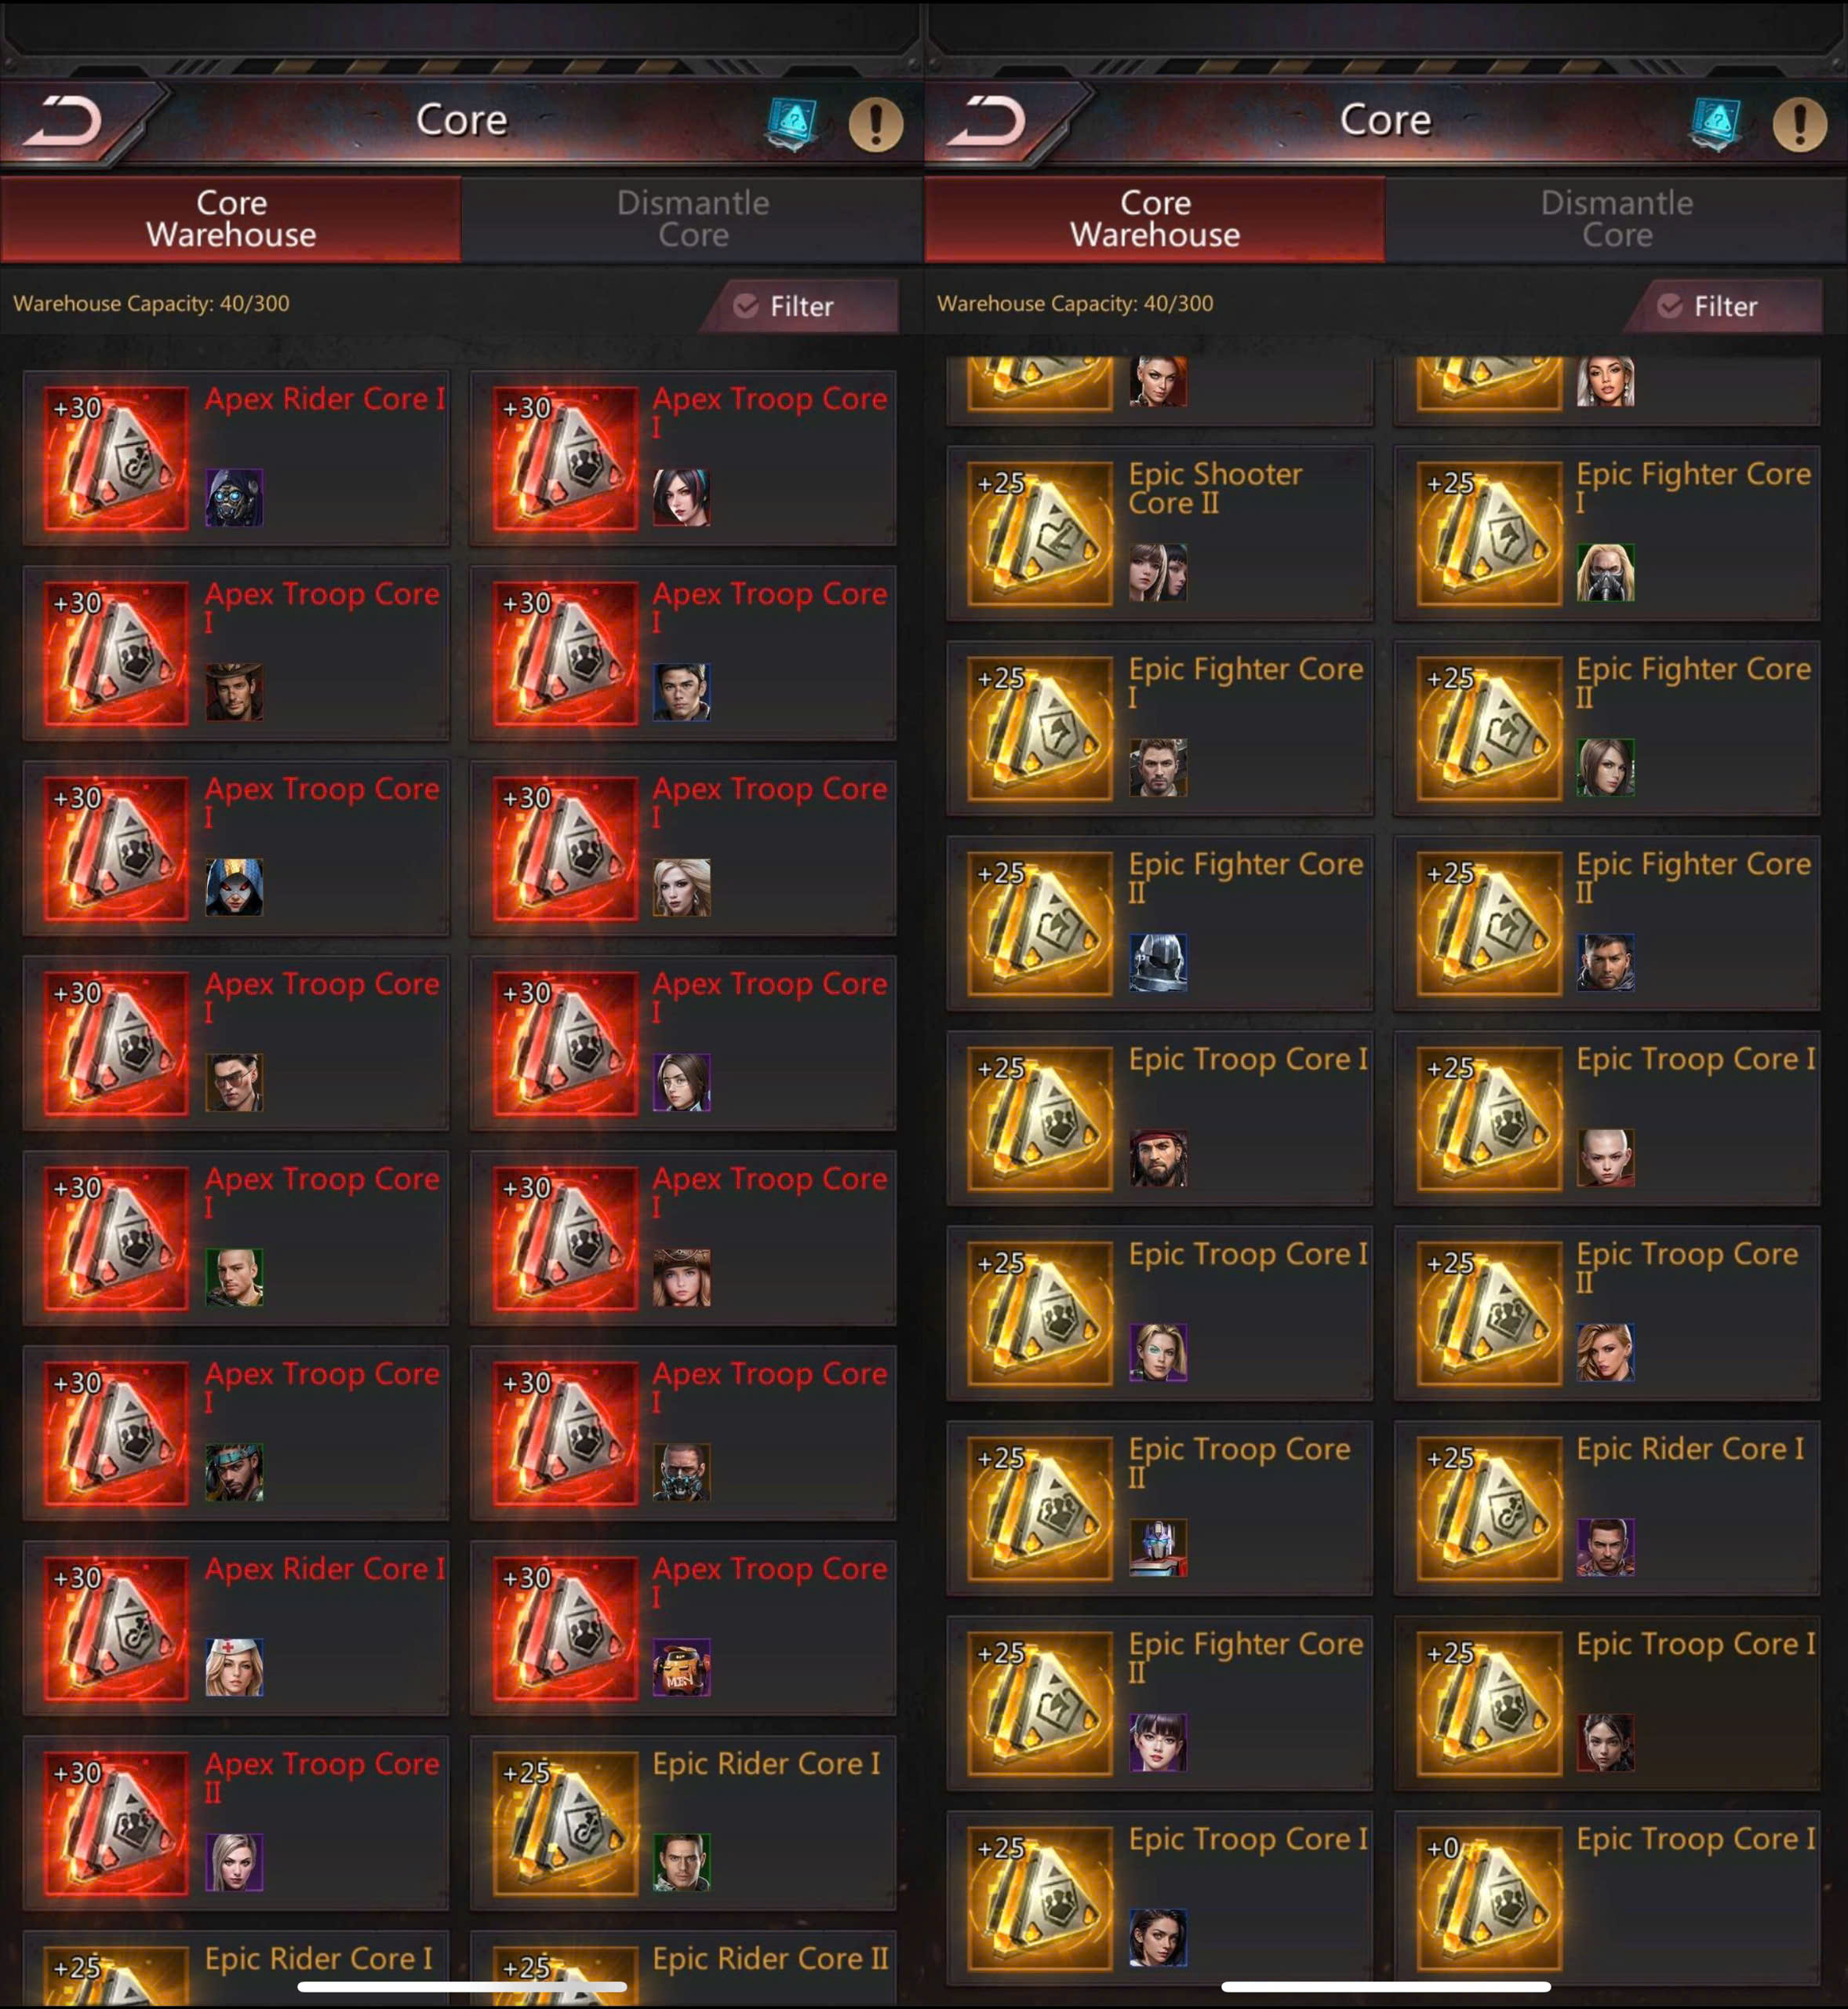
Task: Open the blue help book icon, left panel
Action: click(792, 124)
